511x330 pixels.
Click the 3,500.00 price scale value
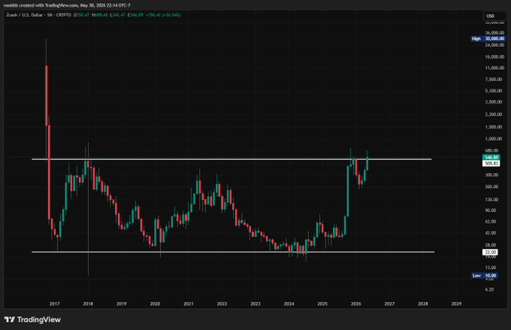[x=494, y=102]
